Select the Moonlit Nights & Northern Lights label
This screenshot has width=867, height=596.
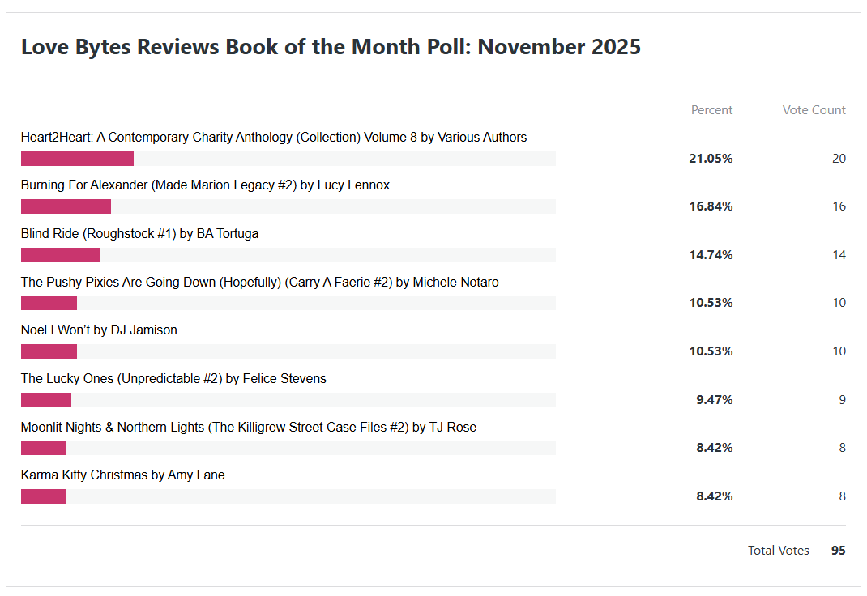[x=248, y=428]
